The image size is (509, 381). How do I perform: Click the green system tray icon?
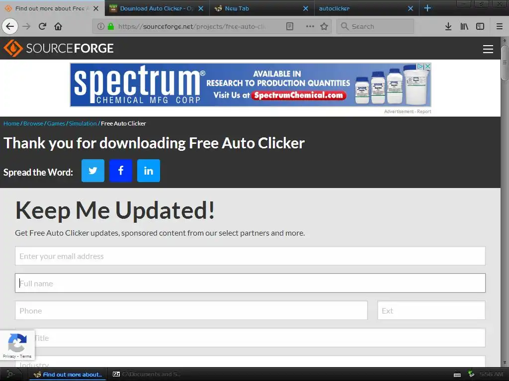coord(471,374)
